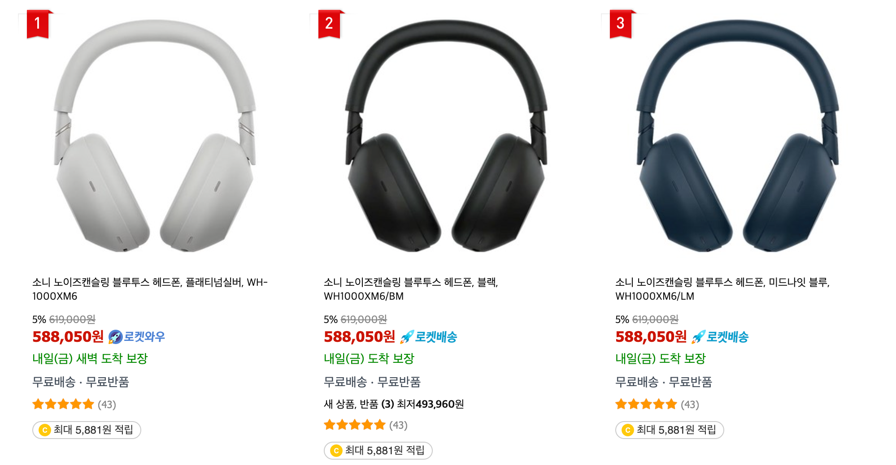896x465 pixels.
Task: Open the 미드나잇 블루 WH1000XM6/LM product title
Action: (722, 289)
